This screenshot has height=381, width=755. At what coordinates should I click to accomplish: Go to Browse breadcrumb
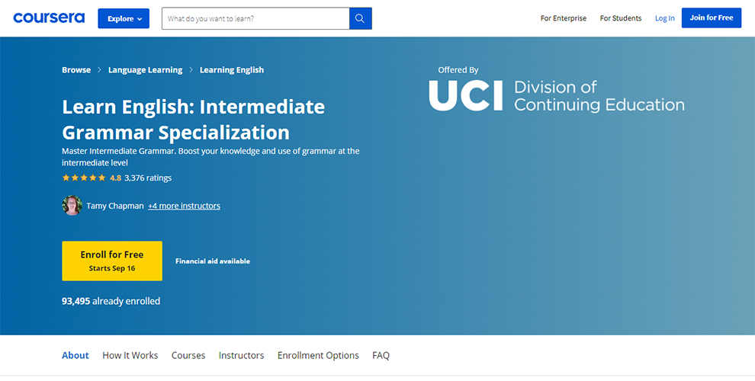pyautogui.click(x=76, y=70)
